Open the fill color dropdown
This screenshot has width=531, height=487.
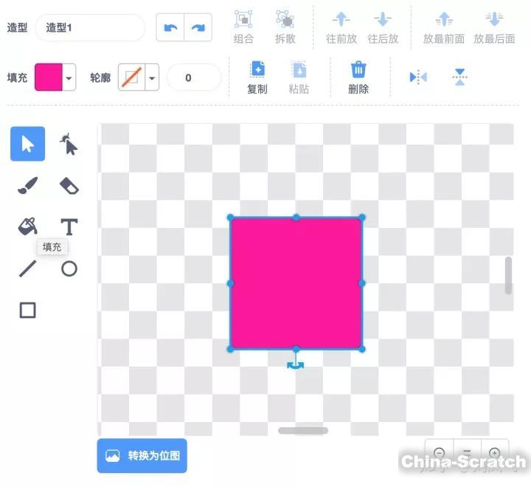click(69, 77)
